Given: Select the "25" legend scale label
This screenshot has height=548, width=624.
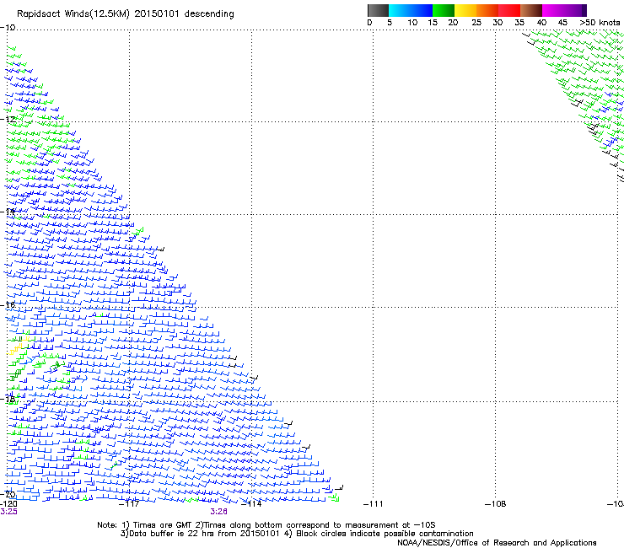Looking at the screenshot, I should click(476, 23).
